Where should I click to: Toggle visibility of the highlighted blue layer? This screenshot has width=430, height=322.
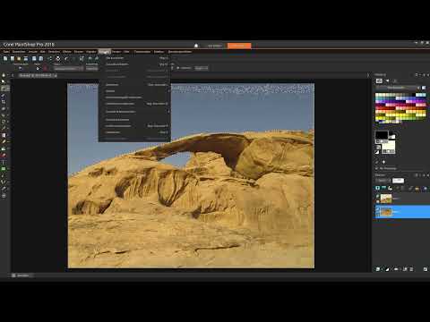click(x=377, y=209)
